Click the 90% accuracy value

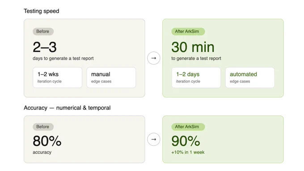pos(186,141)
